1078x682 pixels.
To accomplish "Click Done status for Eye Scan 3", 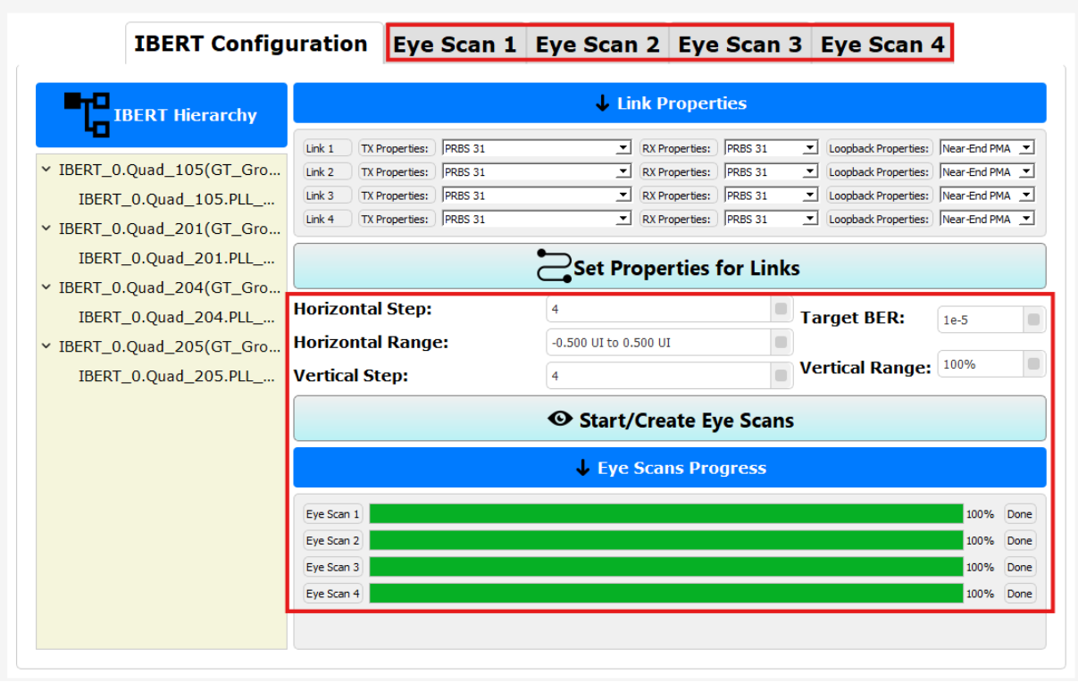I will (x=1019, y=567).
